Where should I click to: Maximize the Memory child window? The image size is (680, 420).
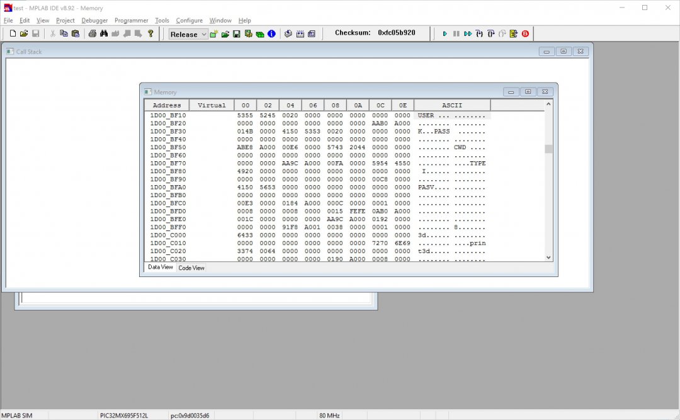point(528,92)
